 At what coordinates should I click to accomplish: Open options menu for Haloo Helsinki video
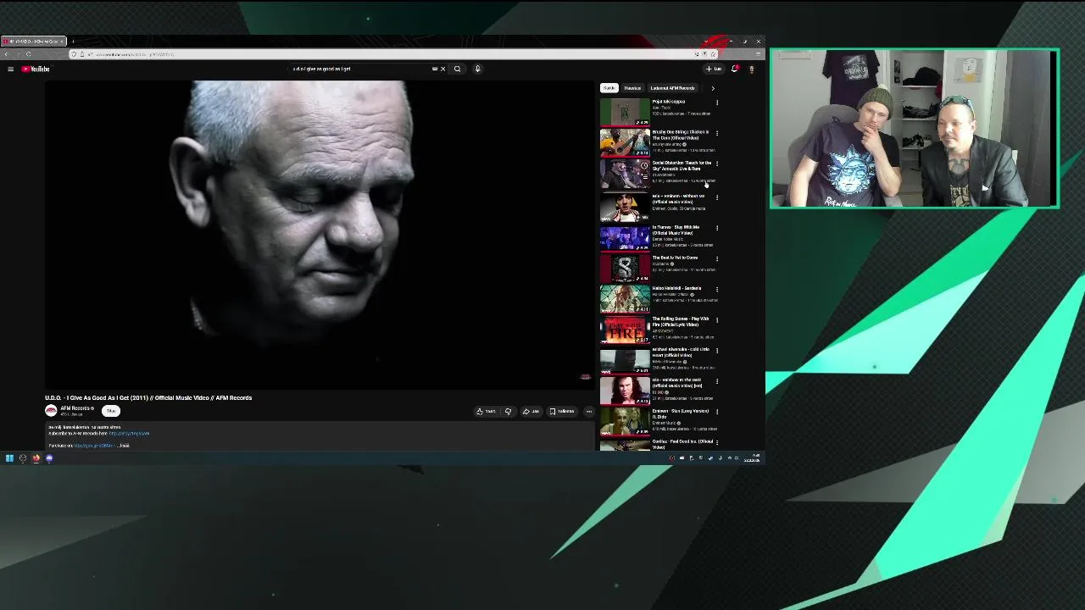[717, 289]
